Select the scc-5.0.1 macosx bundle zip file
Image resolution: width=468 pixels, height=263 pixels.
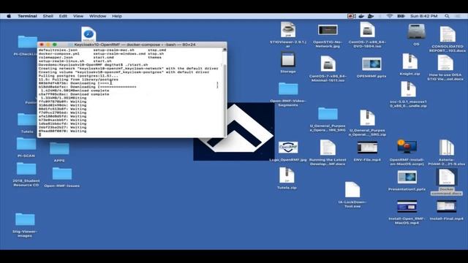click(408, 89)
